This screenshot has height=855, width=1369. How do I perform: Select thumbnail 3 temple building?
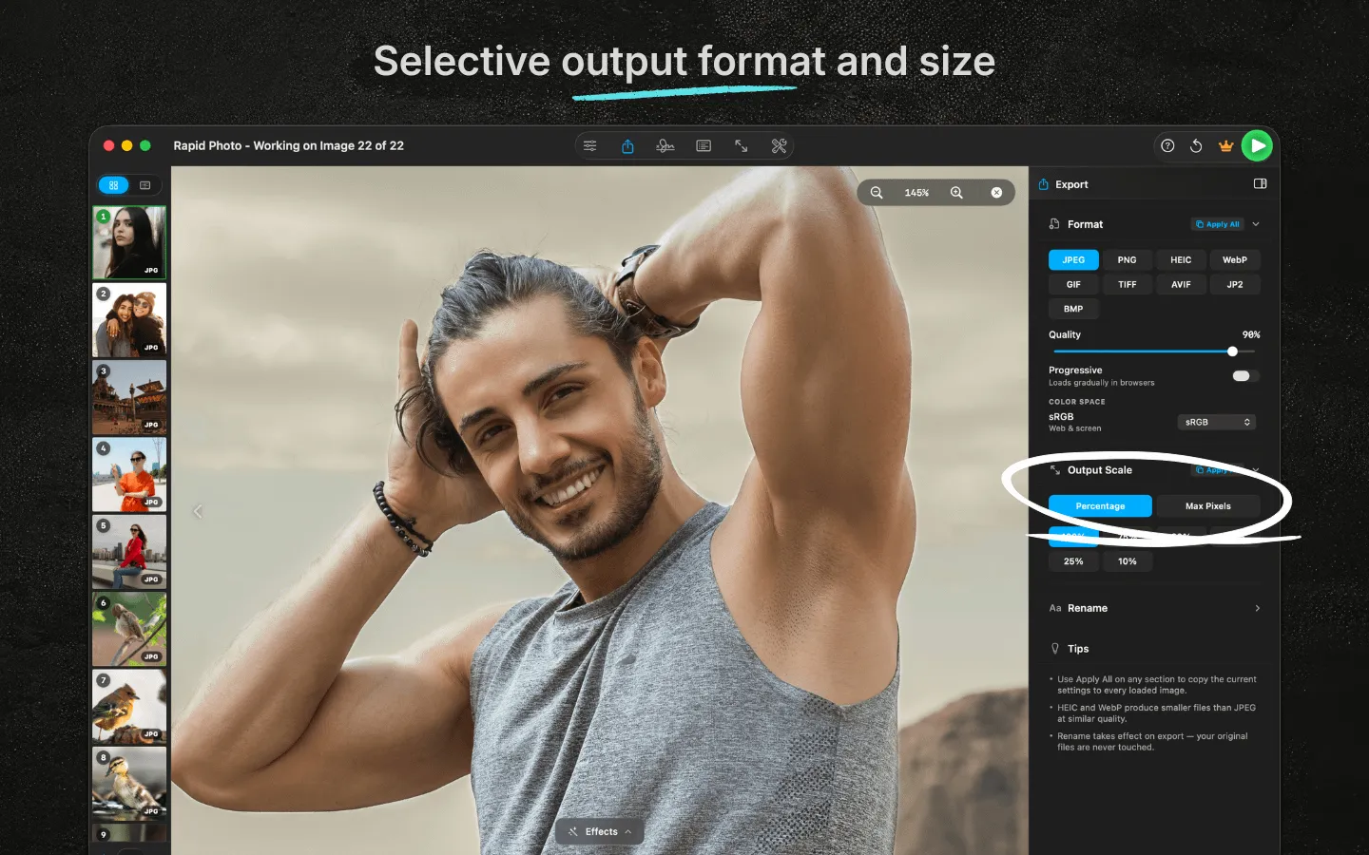(x=129, y=397)
